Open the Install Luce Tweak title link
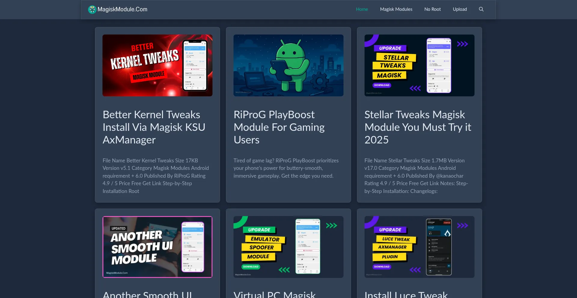This screenshot has height=298, width=577. [x=406, y=294]
